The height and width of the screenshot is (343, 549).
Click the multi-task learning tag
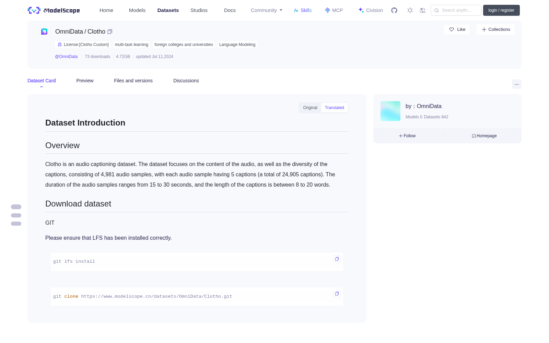point(131,45)
